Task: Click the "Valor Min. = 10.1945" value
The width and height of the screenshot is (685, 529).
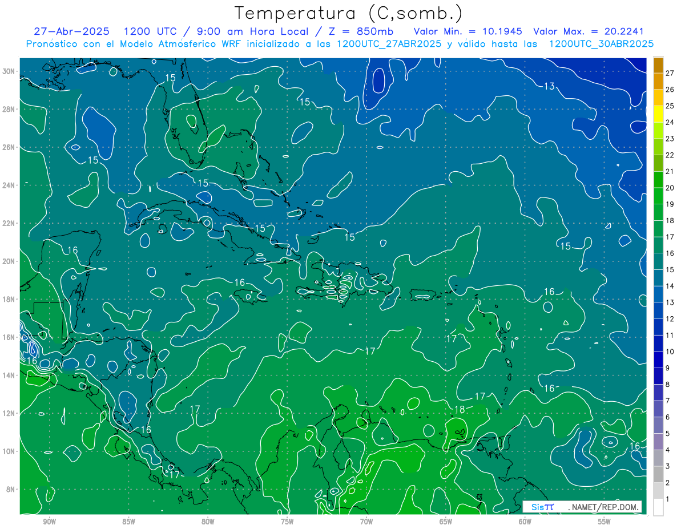Action: (x=469, y=31)
